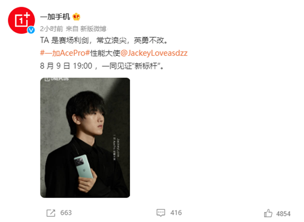Open the 2小时前 post timestamp

point(52,29)
